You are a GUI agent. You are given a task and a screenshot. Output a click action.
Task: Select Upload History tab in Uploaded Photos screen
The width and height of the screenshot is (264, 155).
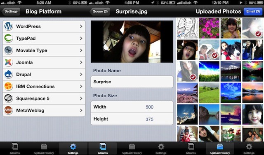point(220,148)
